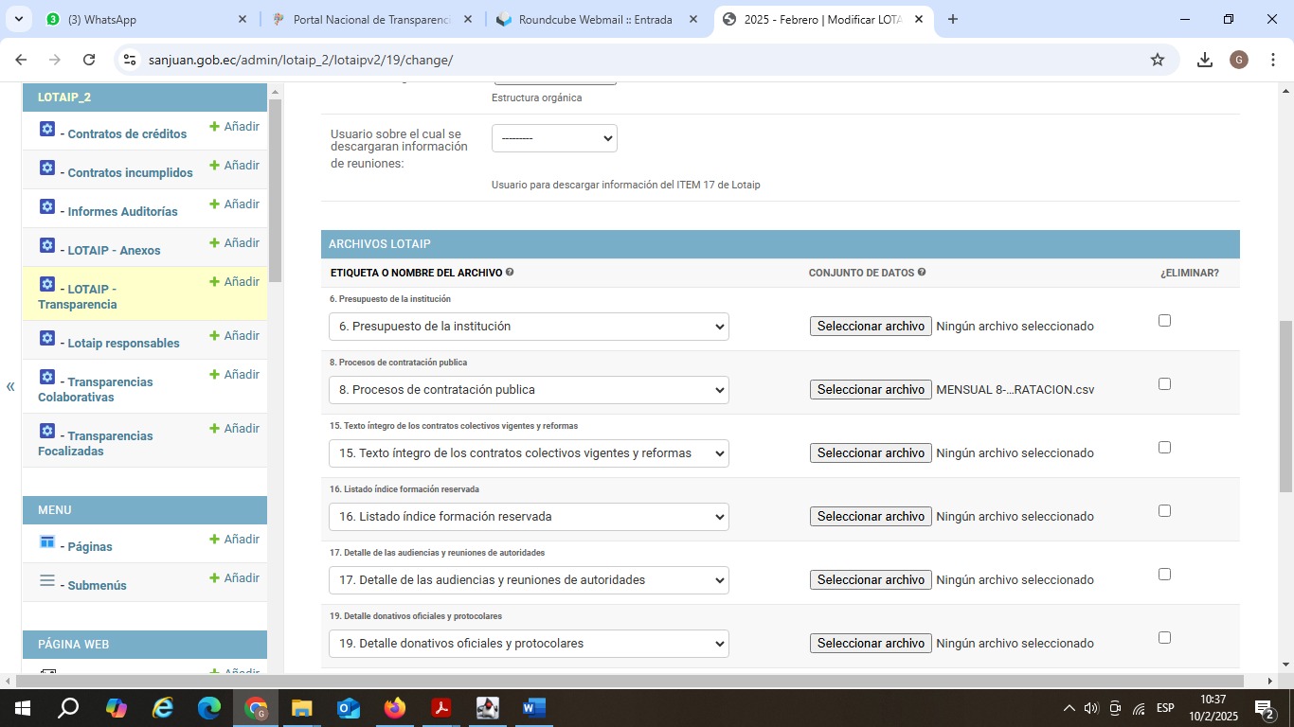Click the gear icon beside Contratos de créditos
1294x727 pixels.
pyautogui.click(x=47, y=129)
